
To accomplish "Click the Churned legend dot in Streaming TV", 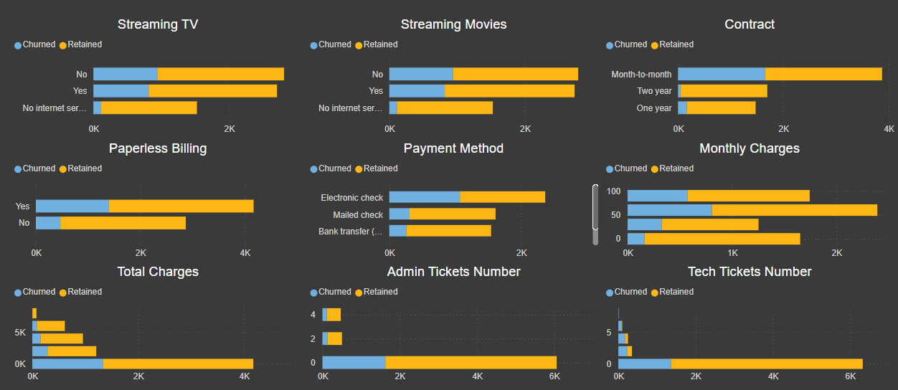I will (x=18, y=45).
